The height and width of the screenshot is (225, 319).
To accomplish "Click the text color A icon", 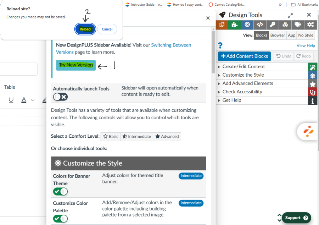I will (24, 100).
